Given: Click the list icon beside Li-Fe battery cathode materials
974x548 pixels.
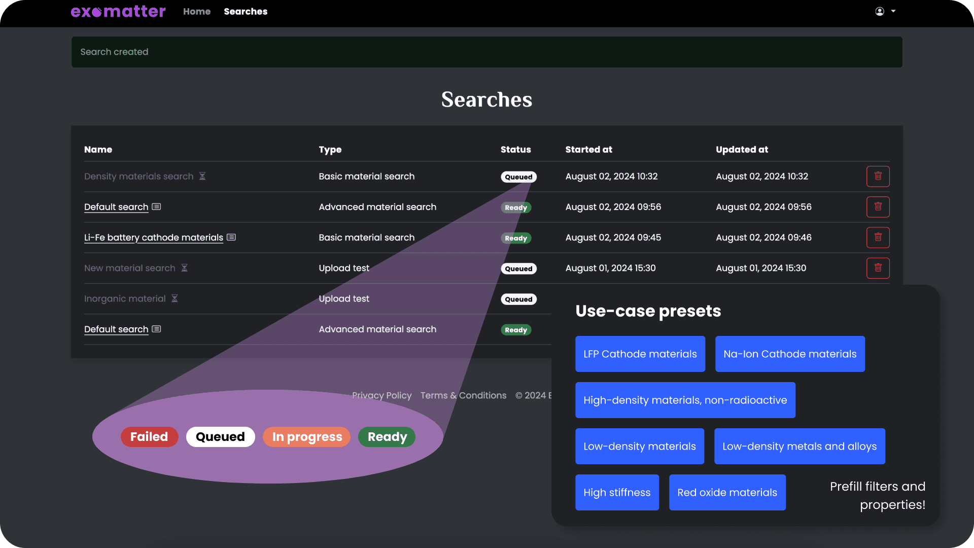Looking at the screenshot, I should click(231, 237).
